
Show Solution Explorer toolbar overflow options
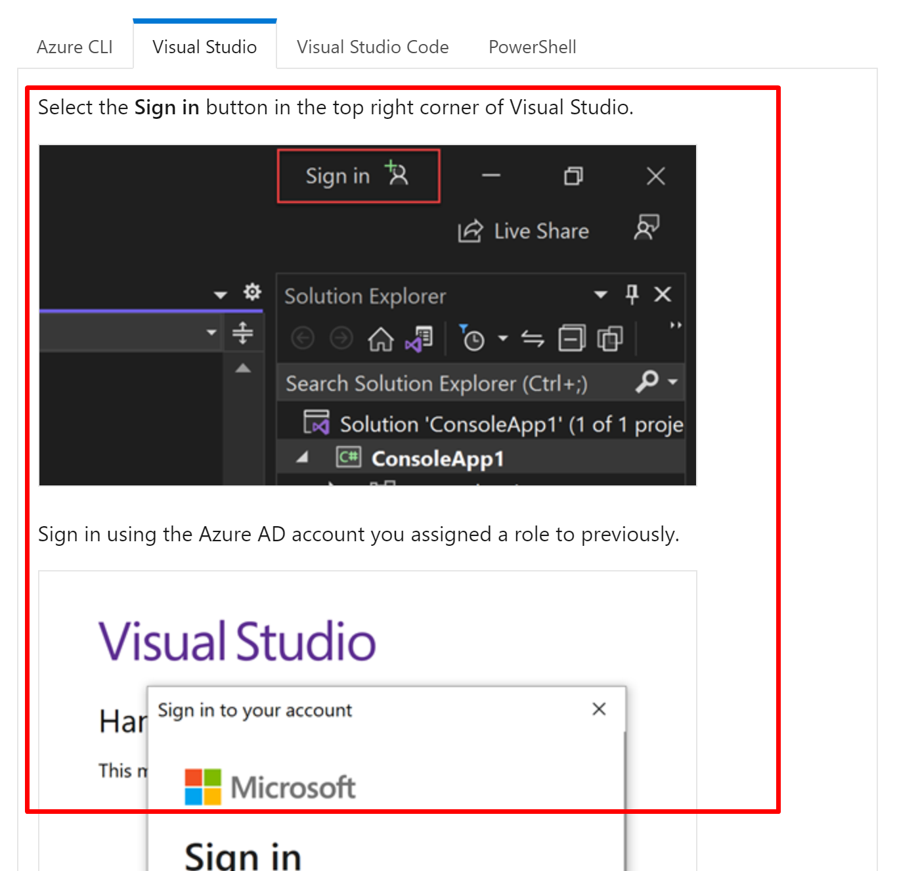click(x=676, y=325)
